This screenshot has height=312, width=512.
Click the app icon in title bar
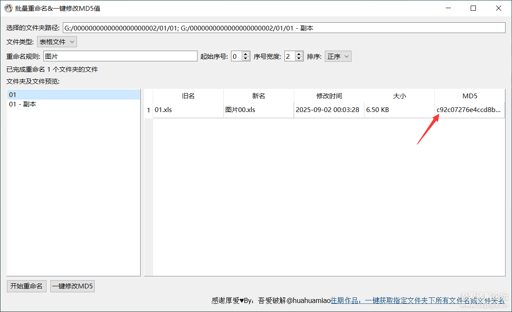[8, 8]
